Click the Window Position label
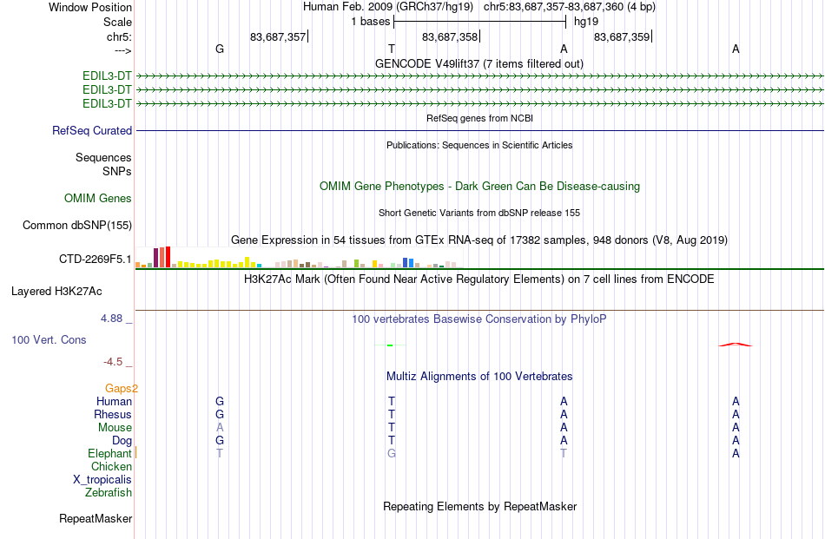Viewport: 825px width, 539px height. tap(90, 7)
